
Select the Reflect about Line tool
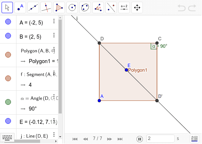111,7
